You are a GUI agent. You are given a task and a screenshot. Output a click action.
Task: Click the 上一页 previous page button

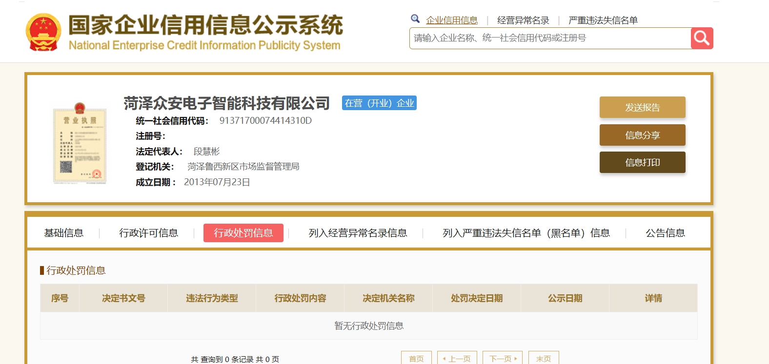point(457,358)
